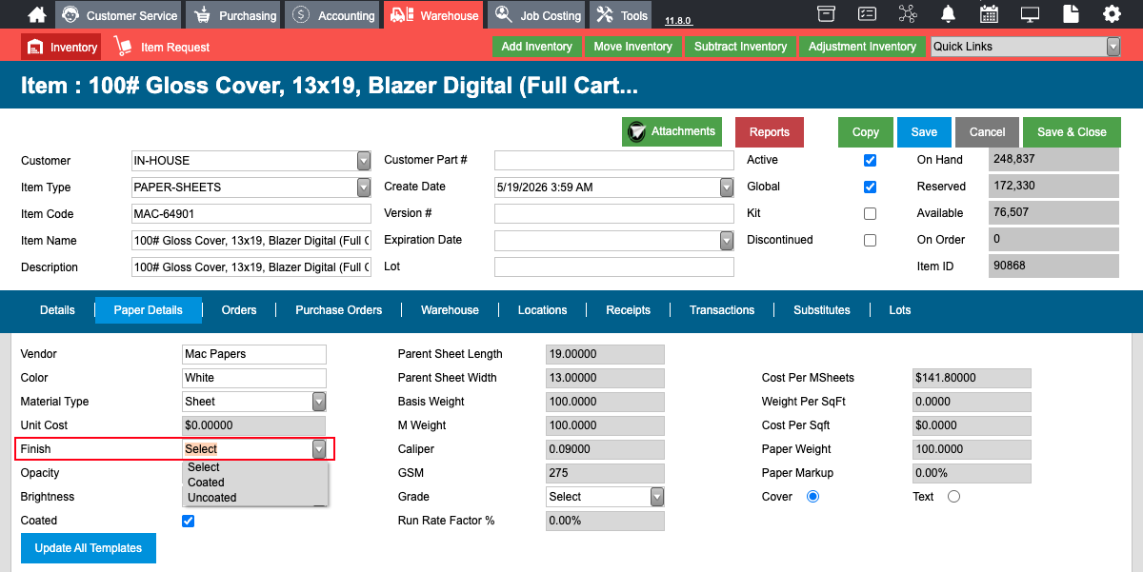Image resolution: width=1143 pixels, height=572 pixels.
Task: Click the Save & Close button
Action: tap(1072, 132)
